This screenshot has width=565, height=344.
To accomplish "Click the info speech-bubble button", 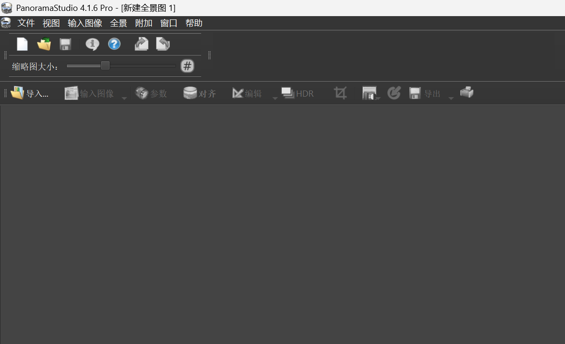I will pyautogui.click(x=92, y=44).
